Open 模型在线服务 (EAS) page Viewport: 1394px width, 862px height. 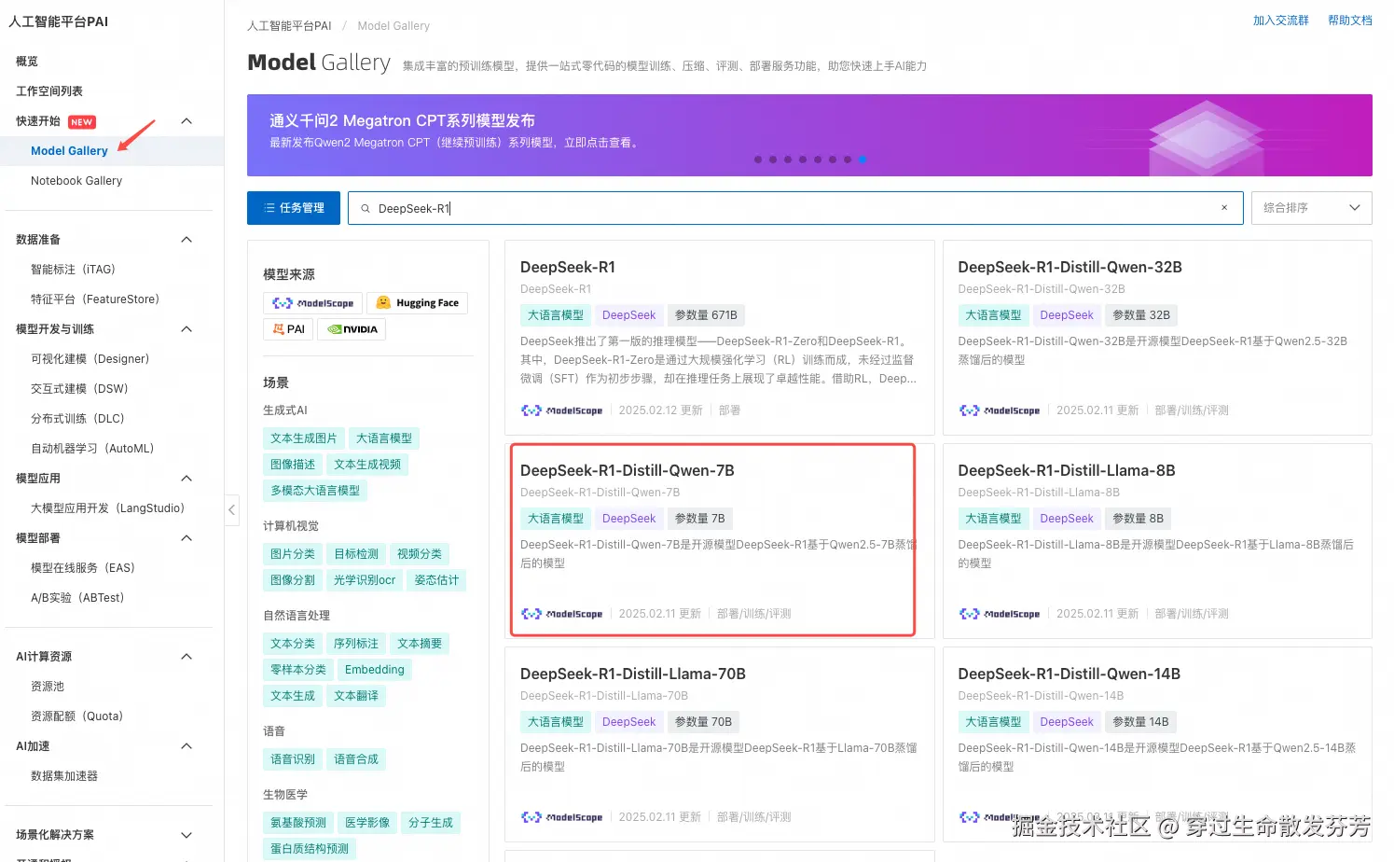coord(83,568)
